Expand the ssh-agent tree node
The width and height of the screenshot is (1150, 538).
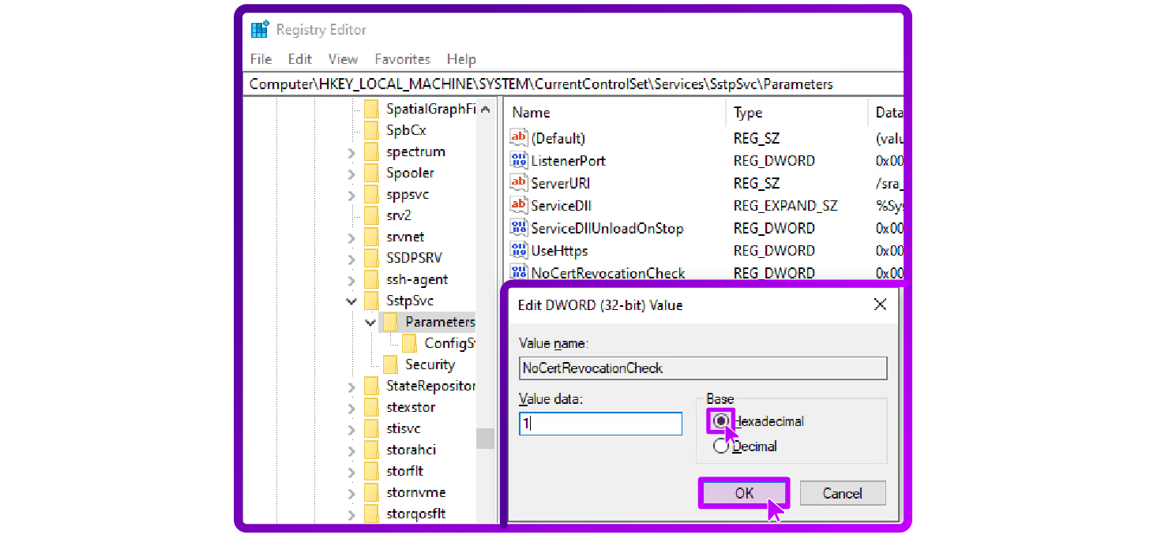[351, 280]
